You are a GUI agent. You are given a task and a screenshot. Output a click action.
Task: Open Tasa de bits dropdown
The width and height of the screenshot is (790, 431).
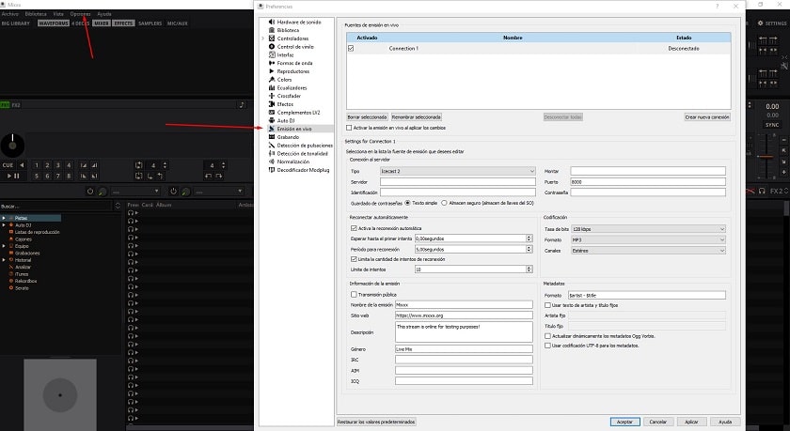tap(648, 229)
